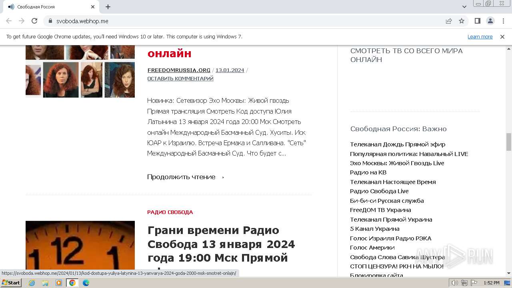Open the Голос Америки link
Viewport: 512px width, 288px height.
[372, 248]
